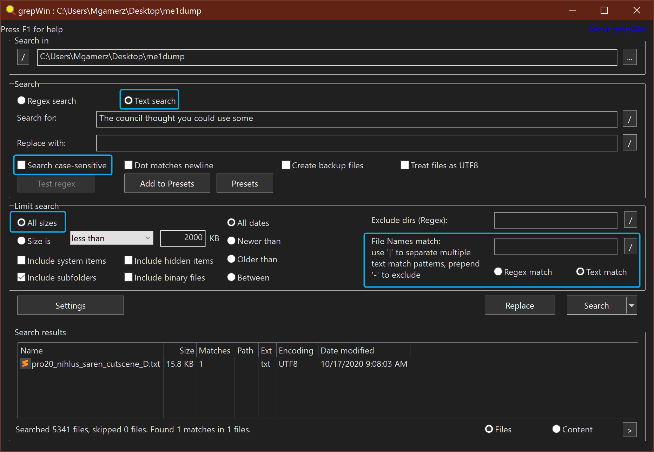Click Add to Presets button
The width and height of the screenshot is (654, 452).
[167, 183]
